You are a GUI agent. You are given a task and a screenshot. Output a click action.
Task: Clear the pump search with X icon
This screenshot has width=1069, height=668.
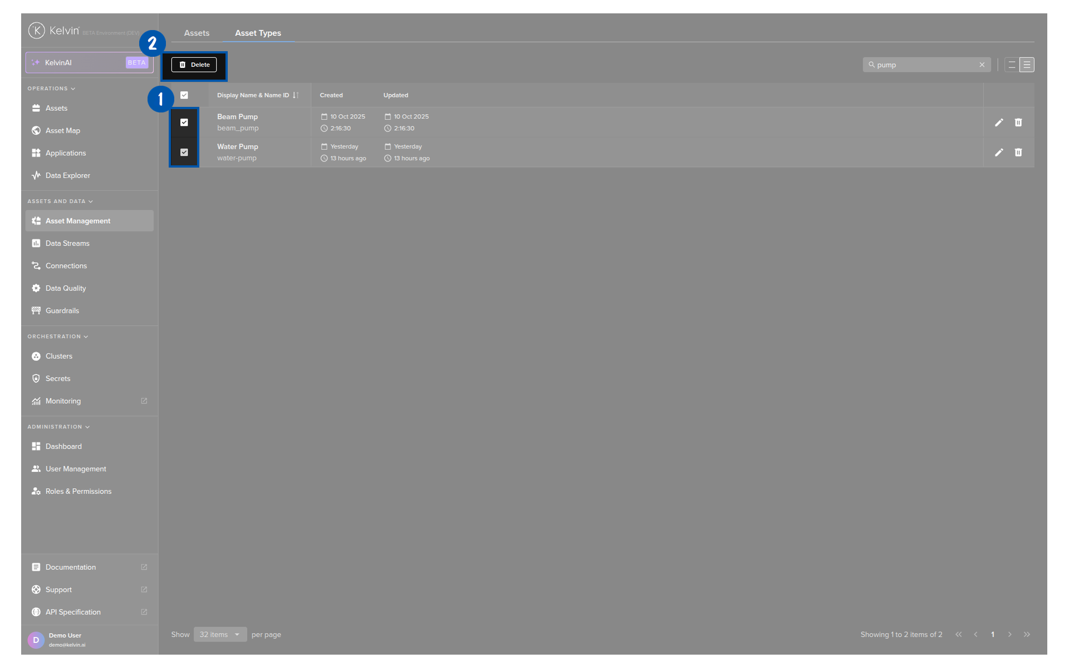(982, 65)
